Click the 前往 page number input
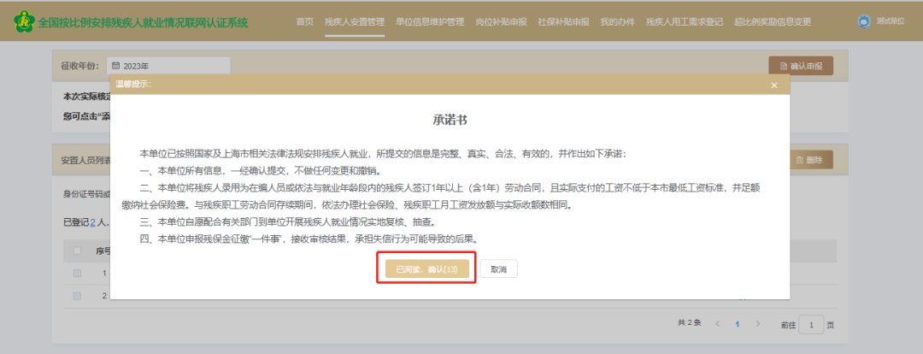The width and height of the screenshot is (923, 354). (811, 325)
